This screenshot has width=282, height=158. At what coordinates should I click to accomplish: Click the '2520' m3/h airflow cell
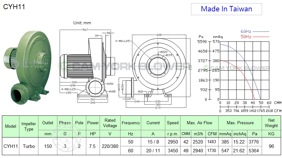click(x=198, y=142)
